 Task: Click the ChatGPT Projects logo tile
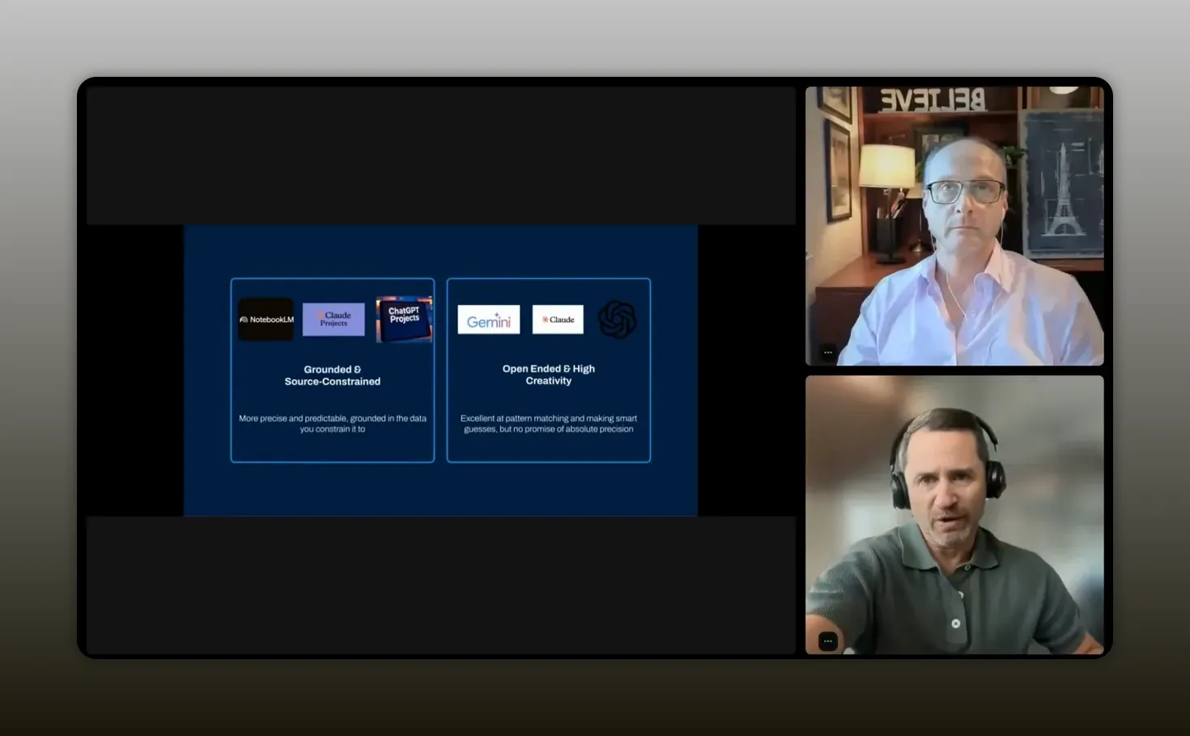point(404,319)
